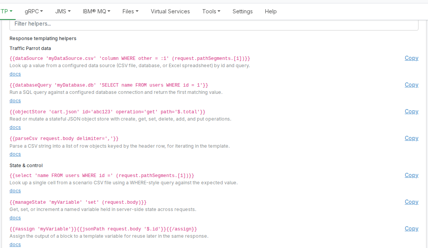Open docs for the parseCsv helper
428x248 pixels.
15,154
